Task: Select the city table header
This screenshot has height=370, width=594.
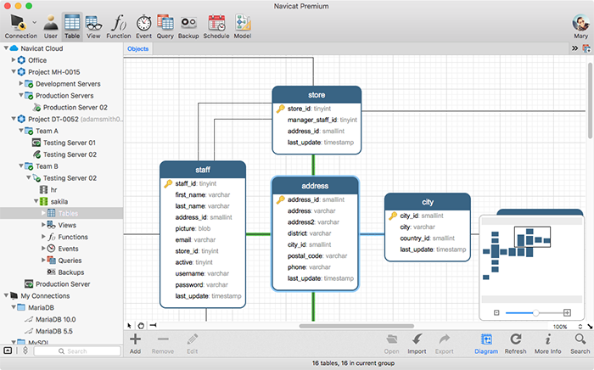Action: [428, 202]
